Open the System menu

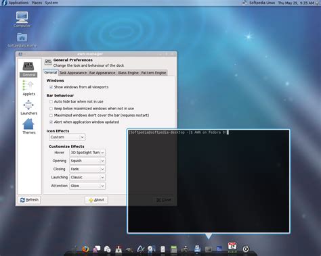click(51, 3)
